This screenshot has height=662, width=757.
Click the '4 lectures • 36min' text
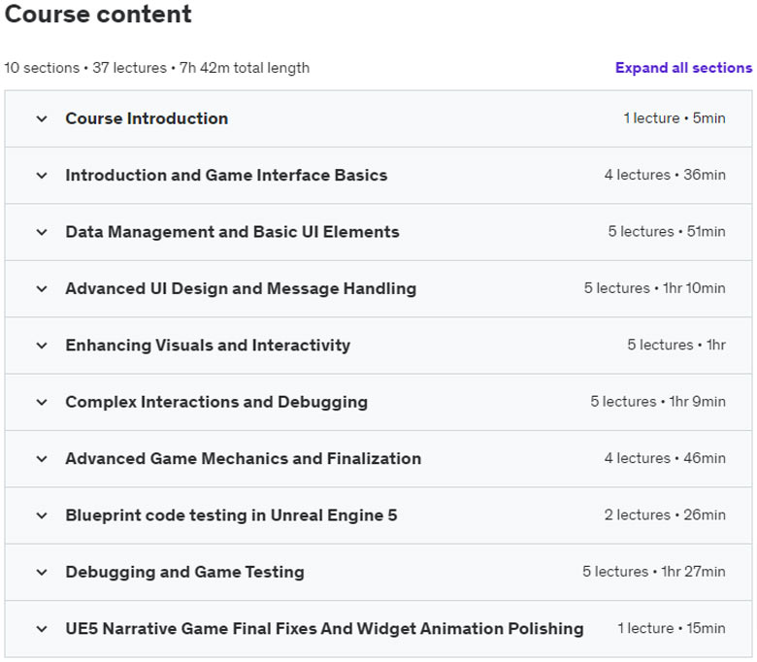click(665, 175)
